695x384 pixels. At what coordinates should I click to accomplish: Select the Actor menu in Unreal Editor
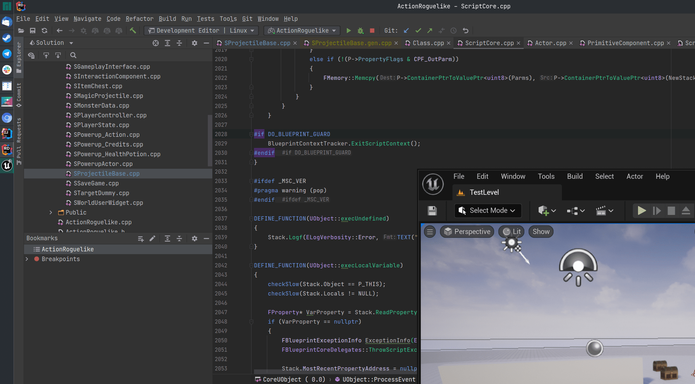coord(635,176)
